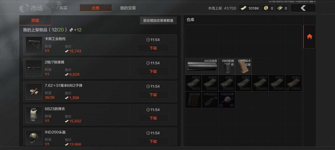335x150 pixels.
Task: Select the Koen cash stack showing 18324
Action: pyautogui.click(x=193, y=83)
